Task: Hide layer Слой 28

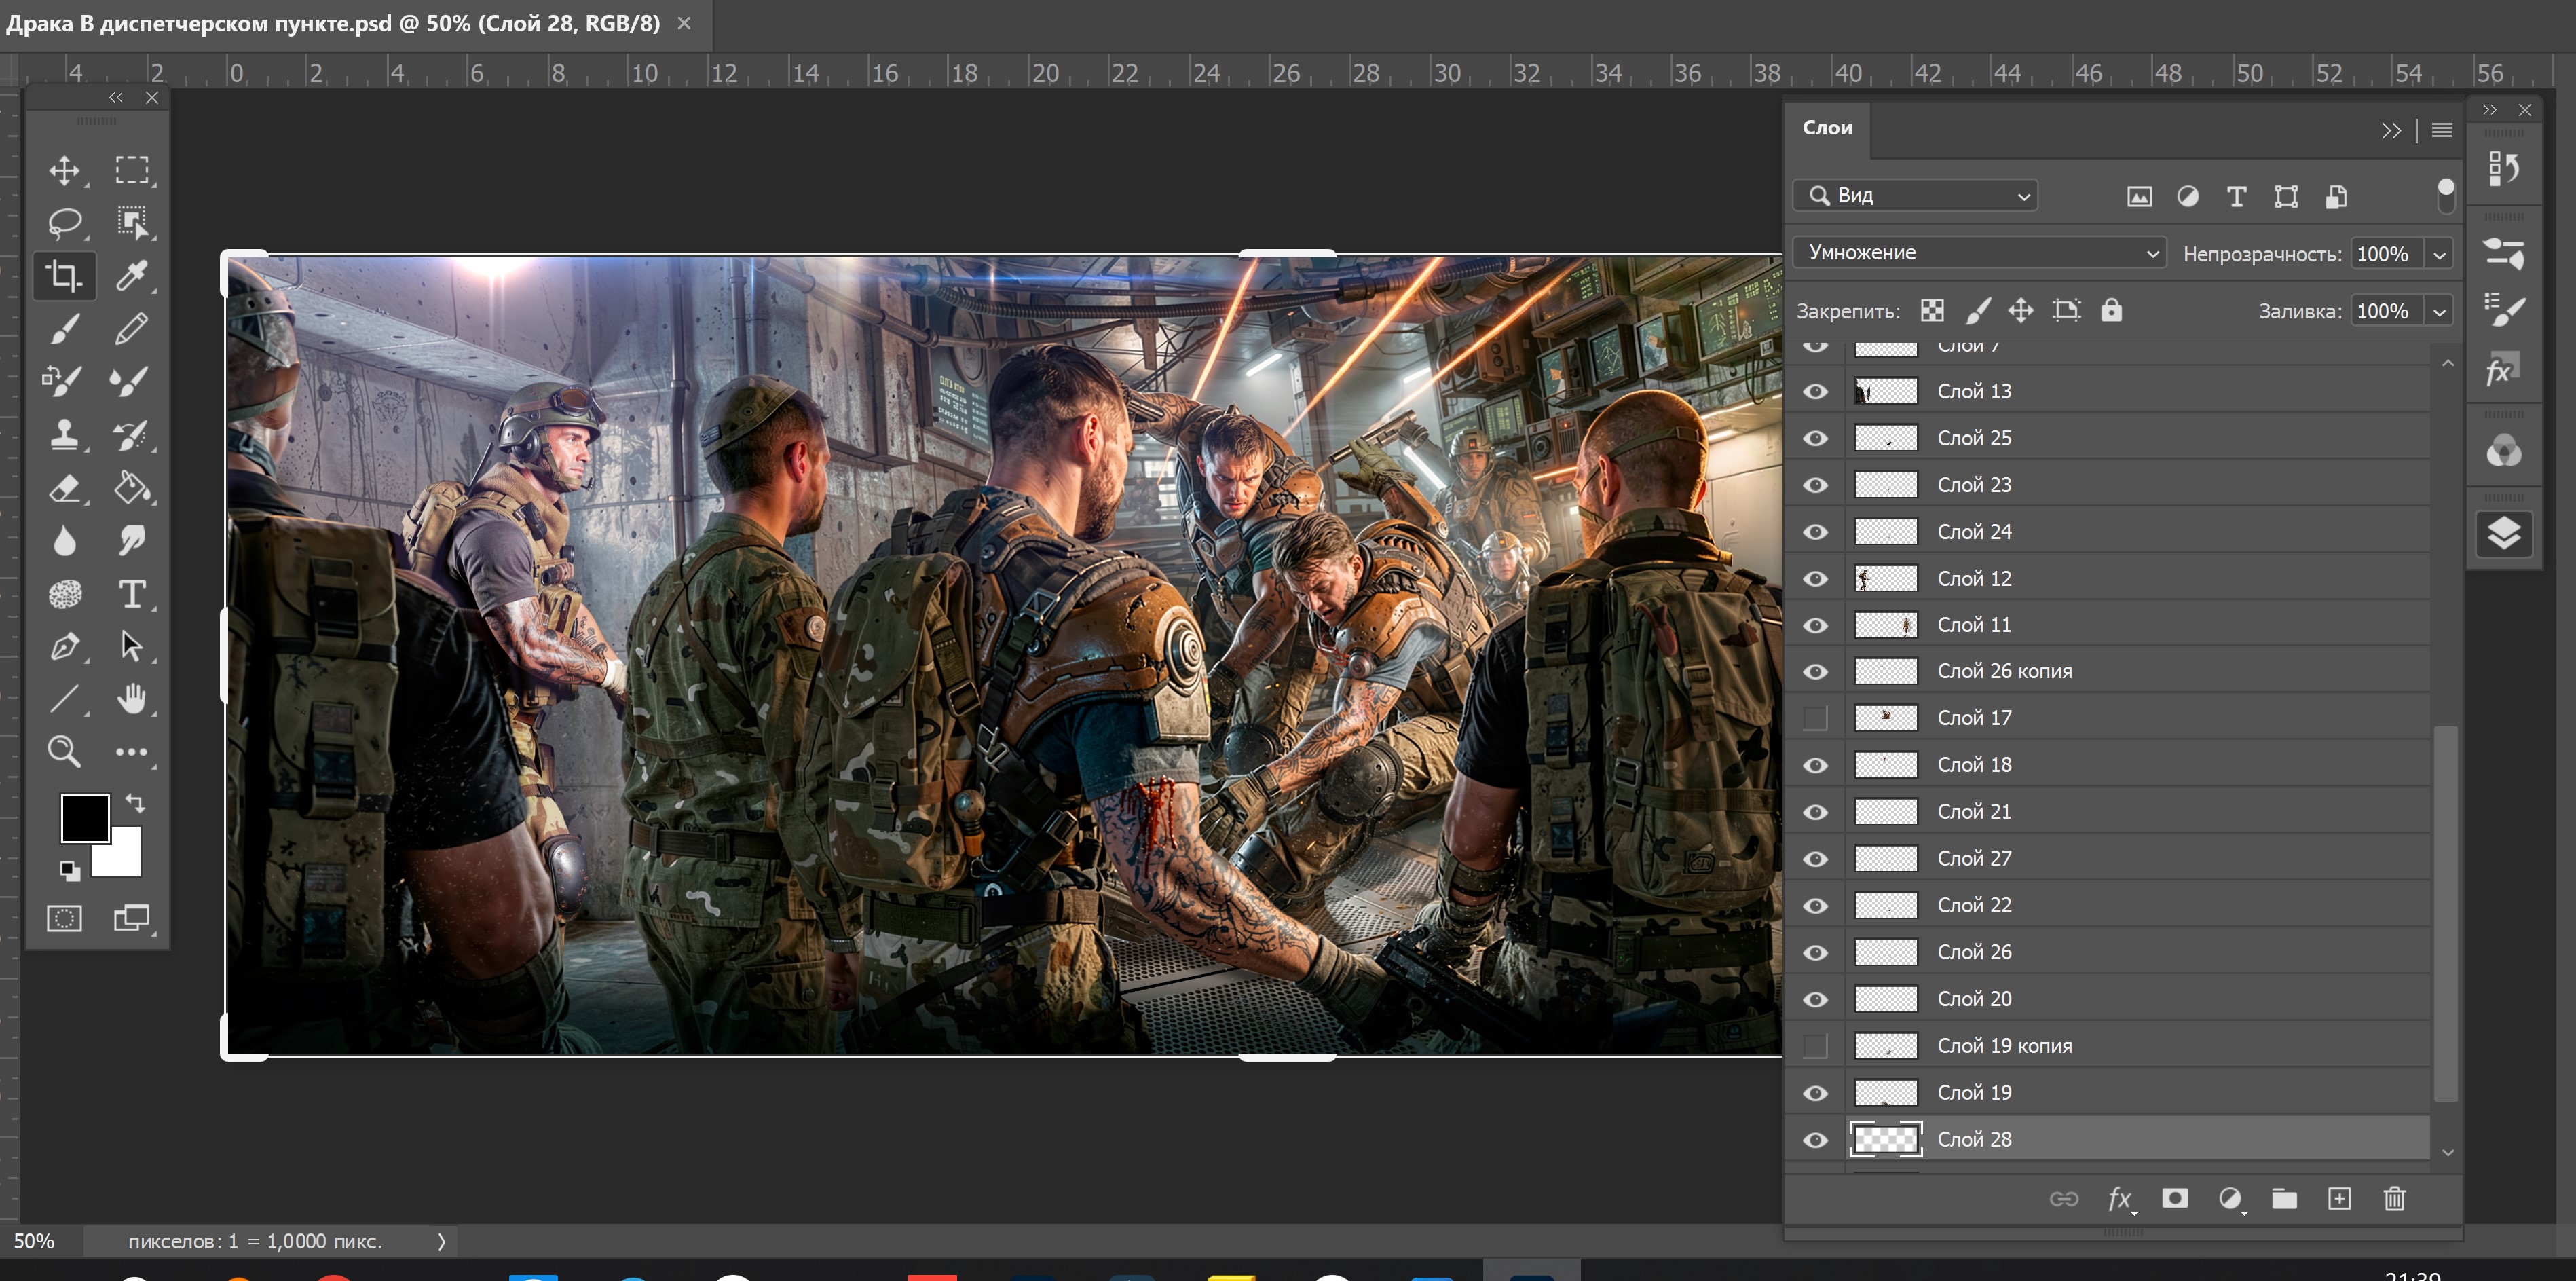Action: pos(1816,1140)
